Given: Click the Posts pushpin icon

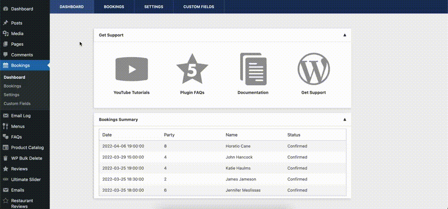Looking at the screenshot, I should tap(5, 23).
